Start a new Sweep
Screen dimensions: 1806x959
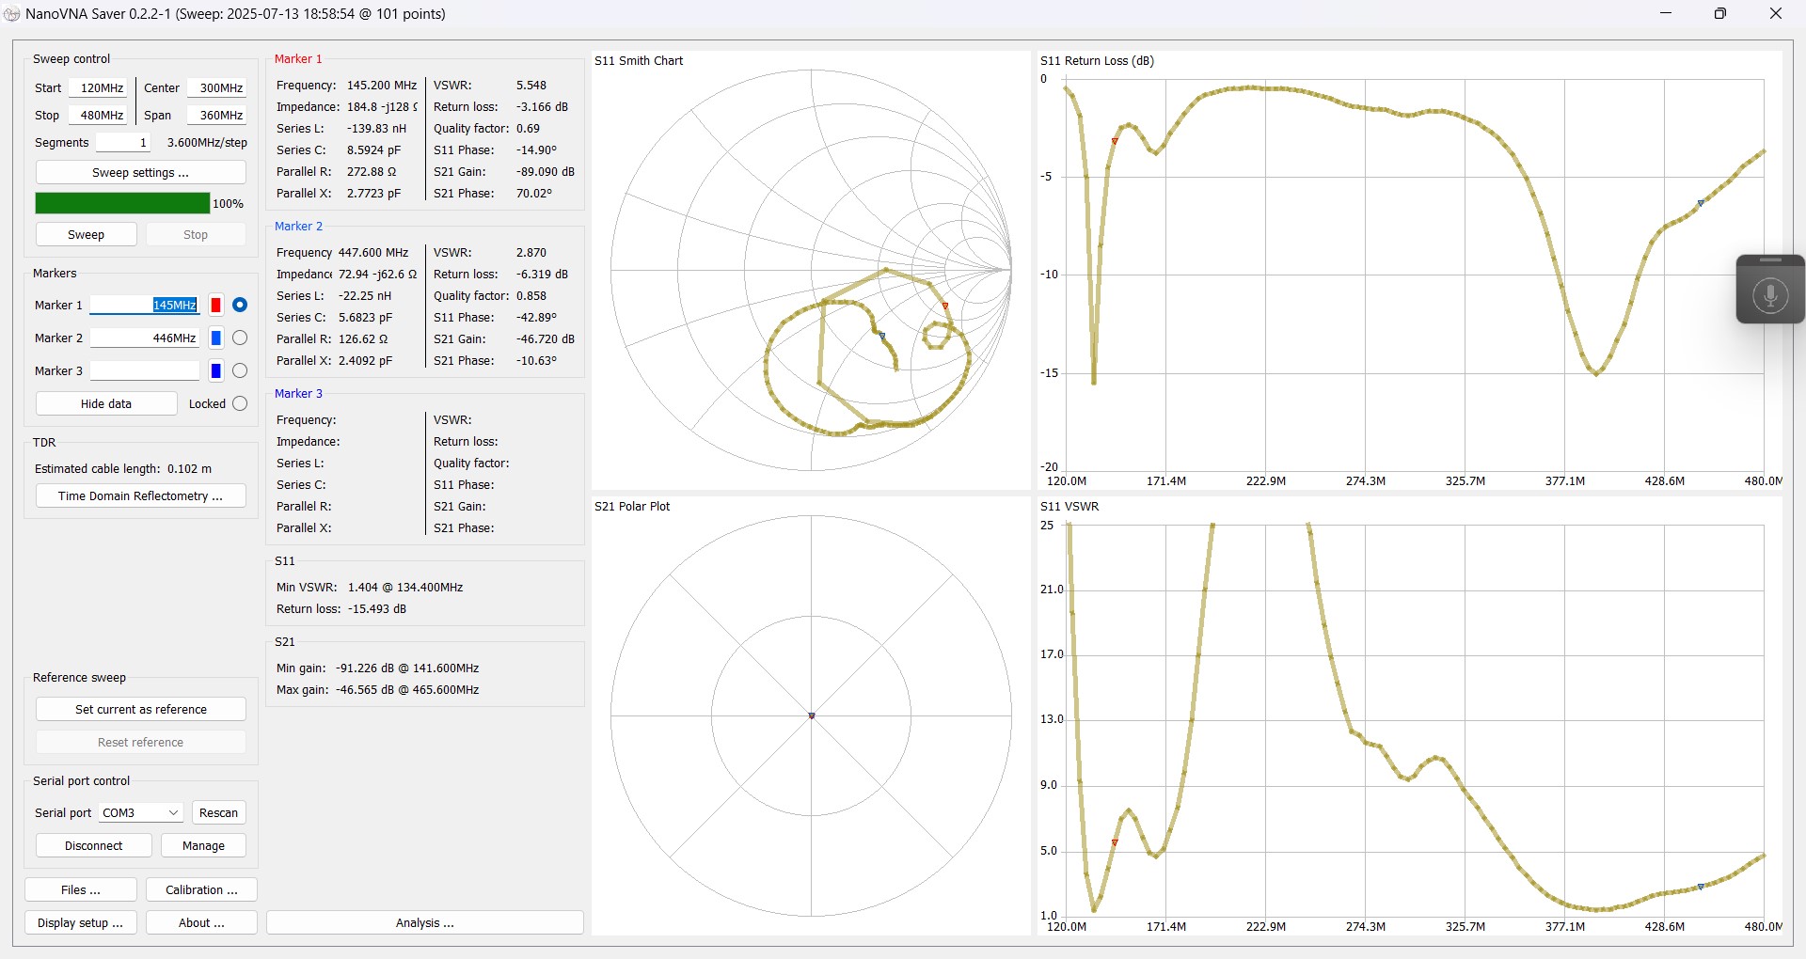click(86, 234)
